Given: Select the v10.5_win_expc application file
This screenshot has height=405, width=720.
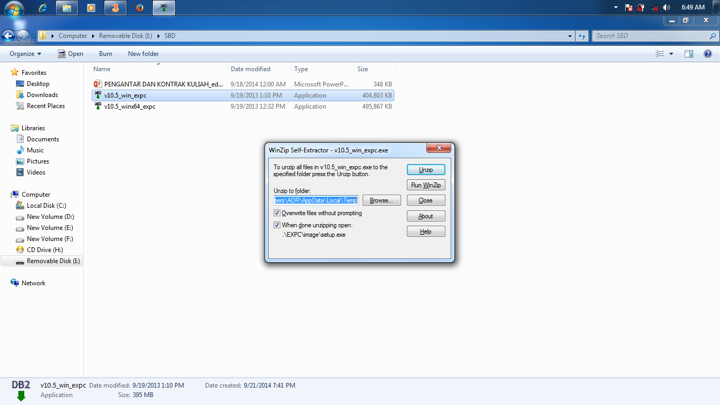Looking at the screenshot, I should click(242, 95).
